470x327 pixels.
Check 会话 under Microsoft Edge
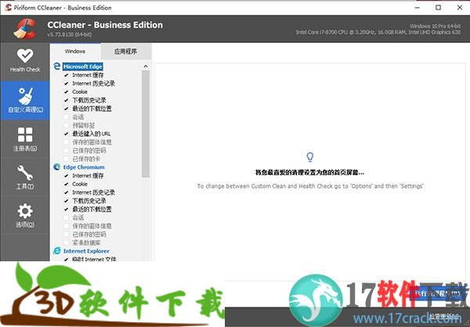pyautogui.click(x=67, y=117)
